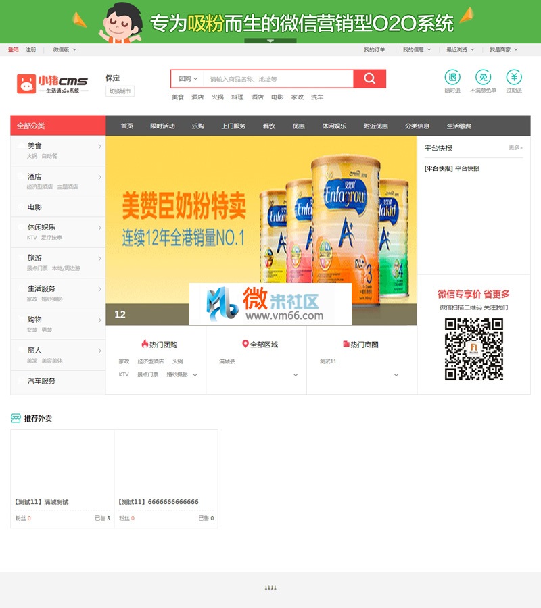The image size is (541, 608).
Task: Open the 生活缴费 nav item
Action: [458, 126]
